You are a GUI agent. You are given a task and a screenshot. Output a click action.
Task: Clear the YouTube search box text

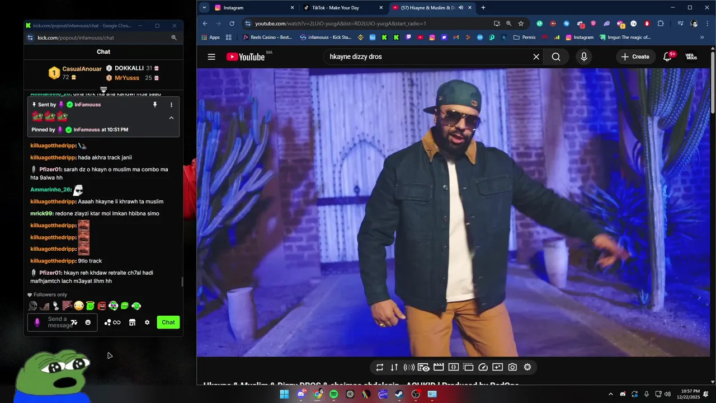point(536,57)
